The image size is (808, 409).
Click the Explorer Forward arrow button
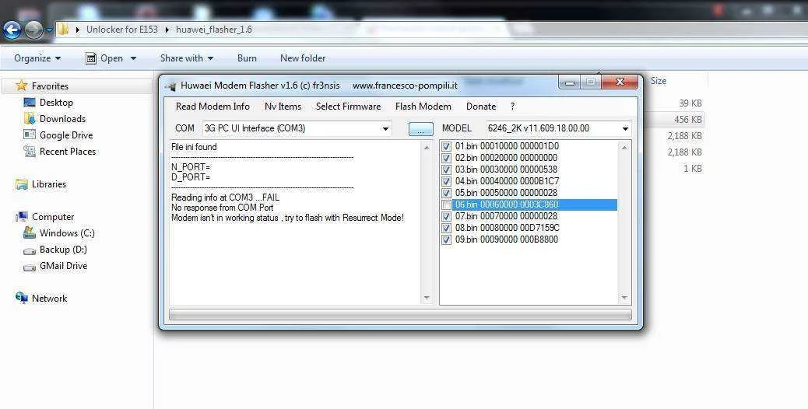tap(34, 30)
